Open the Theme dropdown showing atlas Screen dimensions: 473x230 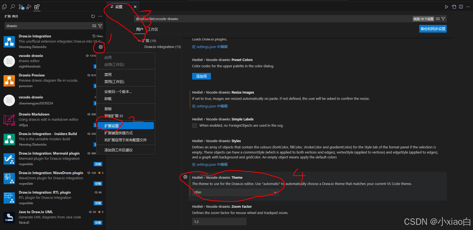(235, 192)
